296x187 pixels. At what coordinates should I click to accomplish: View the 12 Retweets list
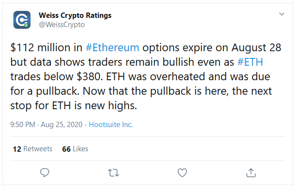[x=32, y=149]
